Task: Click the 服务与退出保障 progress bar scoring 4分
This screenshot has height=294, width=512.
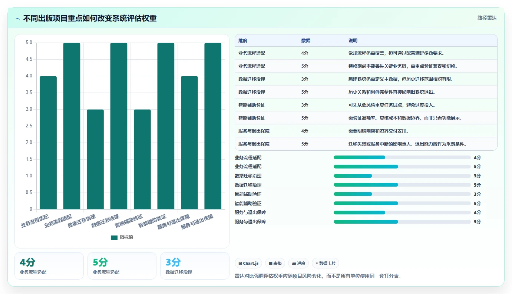Action: 402,213
